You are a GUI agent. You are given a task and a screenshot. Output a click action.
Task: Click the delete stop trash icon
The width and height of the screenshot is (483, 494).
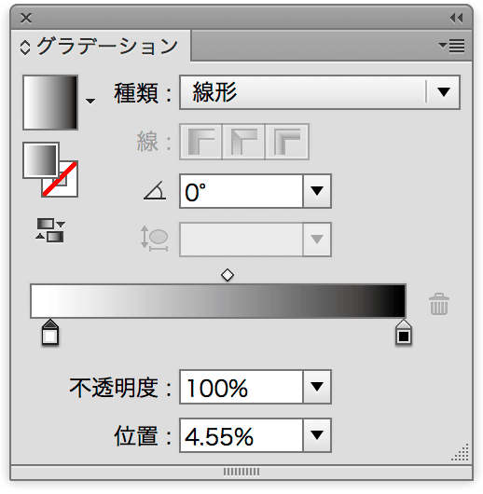(x=439, y=304)
